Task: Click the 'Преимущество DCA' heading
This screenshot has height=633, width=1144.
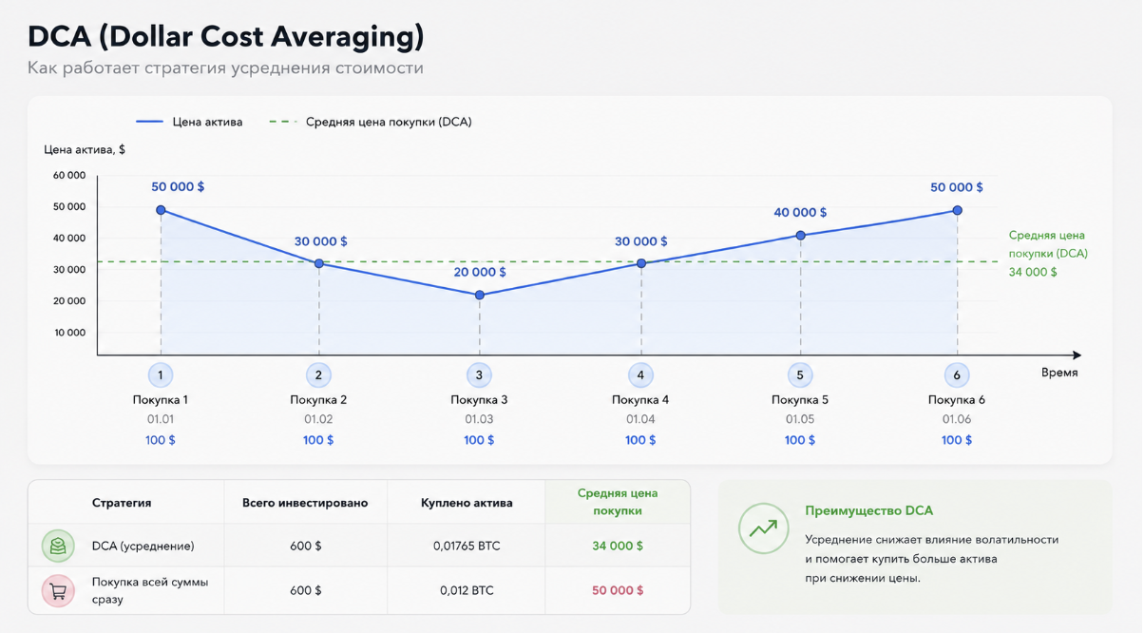Action: (869, 510)
